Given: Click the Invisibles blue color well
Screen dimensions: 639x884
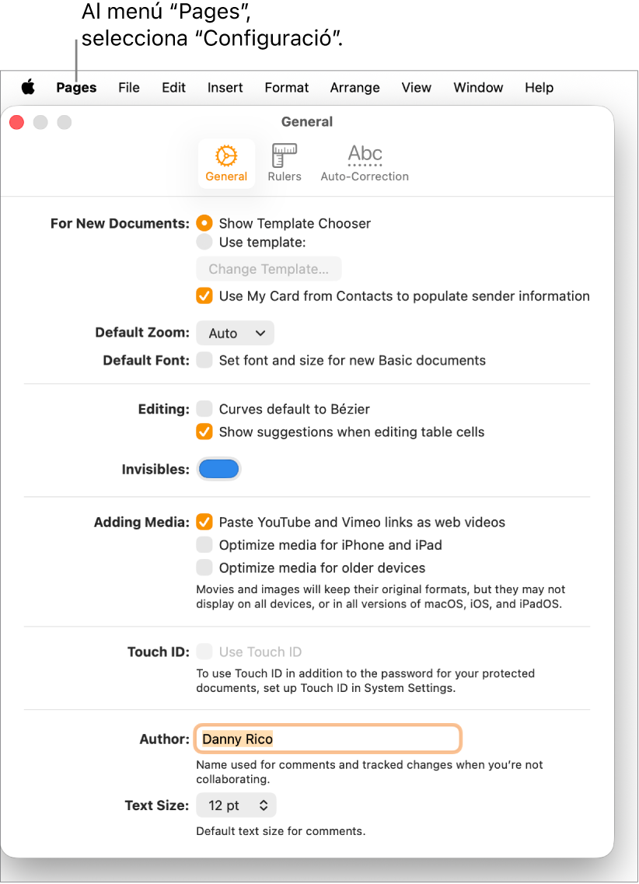Looking at the screenshot, I should coord(218,469).
